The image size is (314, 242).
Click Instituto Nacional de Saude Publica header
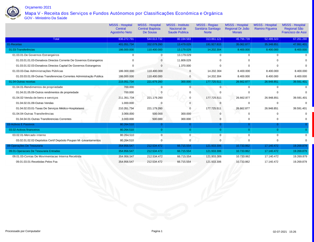(178, 28)
